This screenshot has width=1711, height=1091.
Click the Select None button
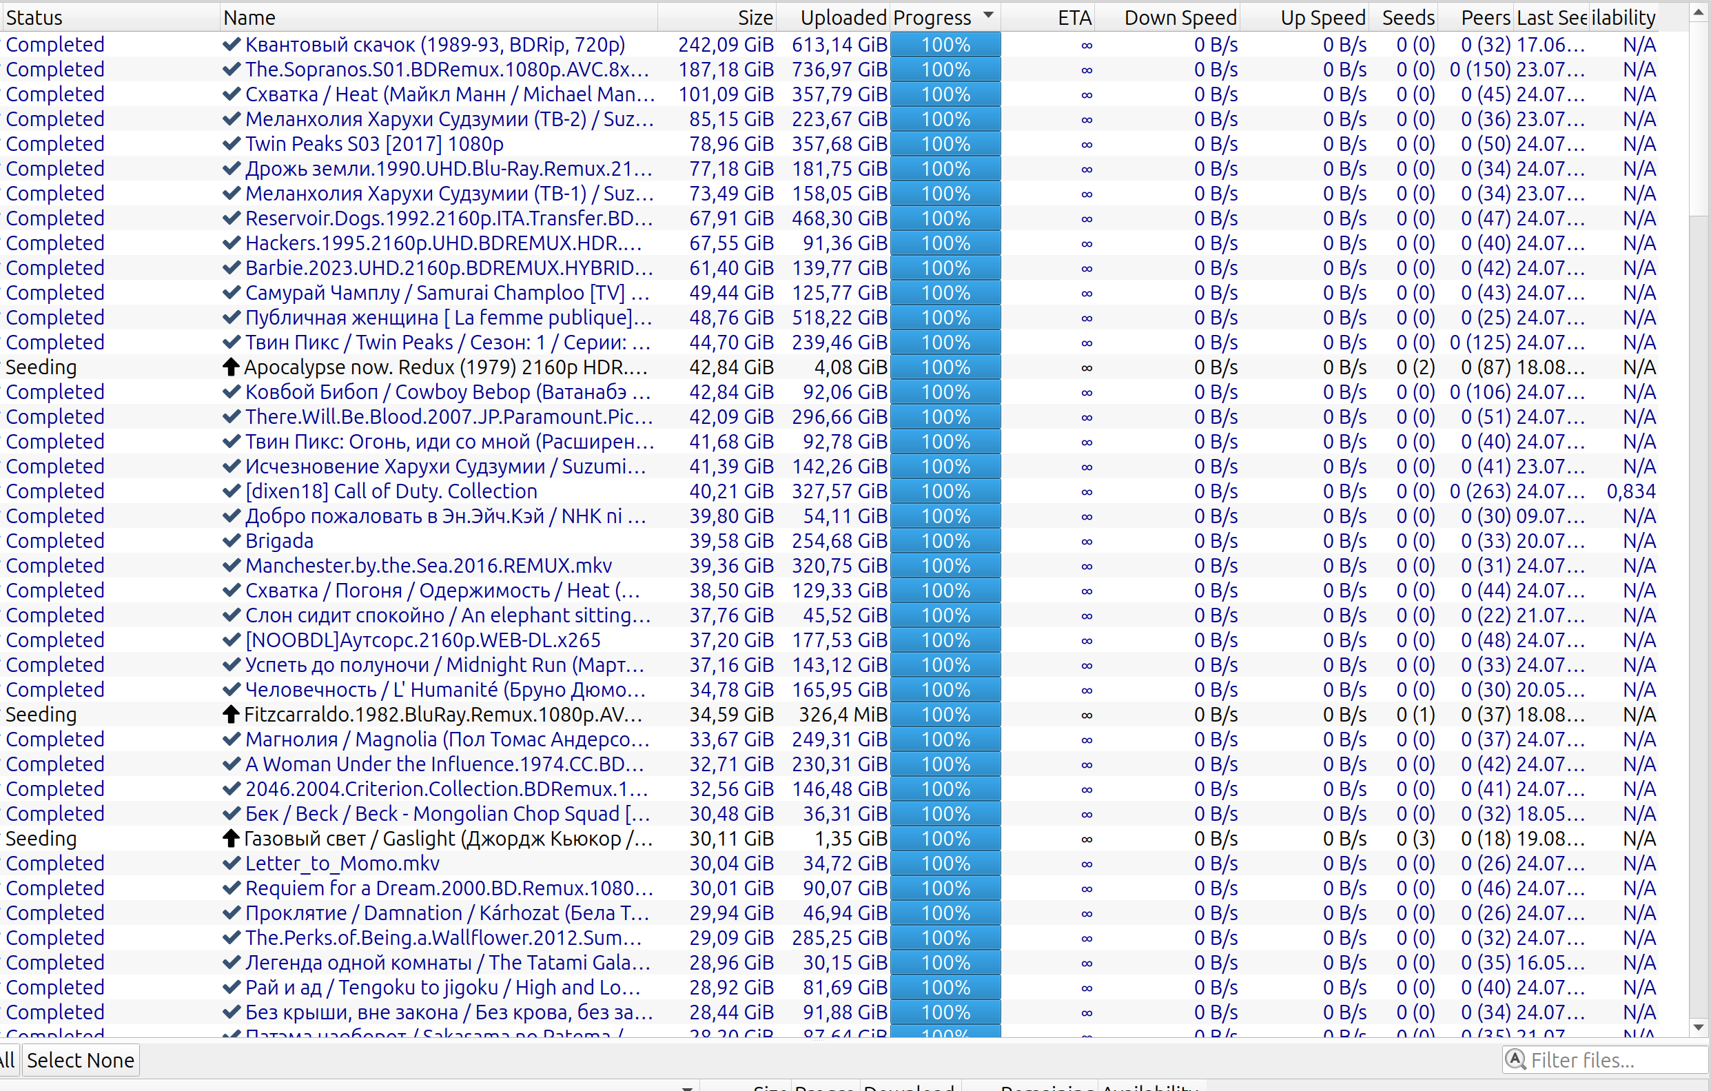(x=81, y=1060)
